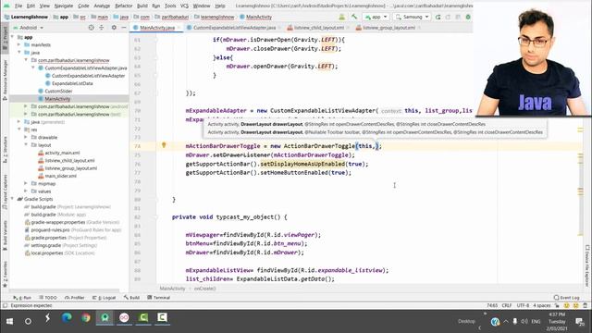Switch to CustomExpandableListViewAdapter.java tab
Image resolution: width=592 pixels, height=333 pixels.
pos(234,28)
